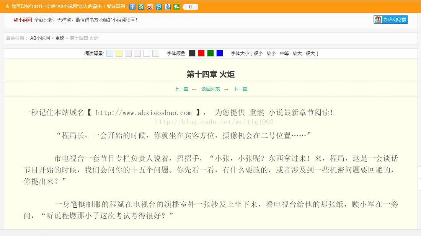
Task: Set font color to green
Action: pos(210,53)
